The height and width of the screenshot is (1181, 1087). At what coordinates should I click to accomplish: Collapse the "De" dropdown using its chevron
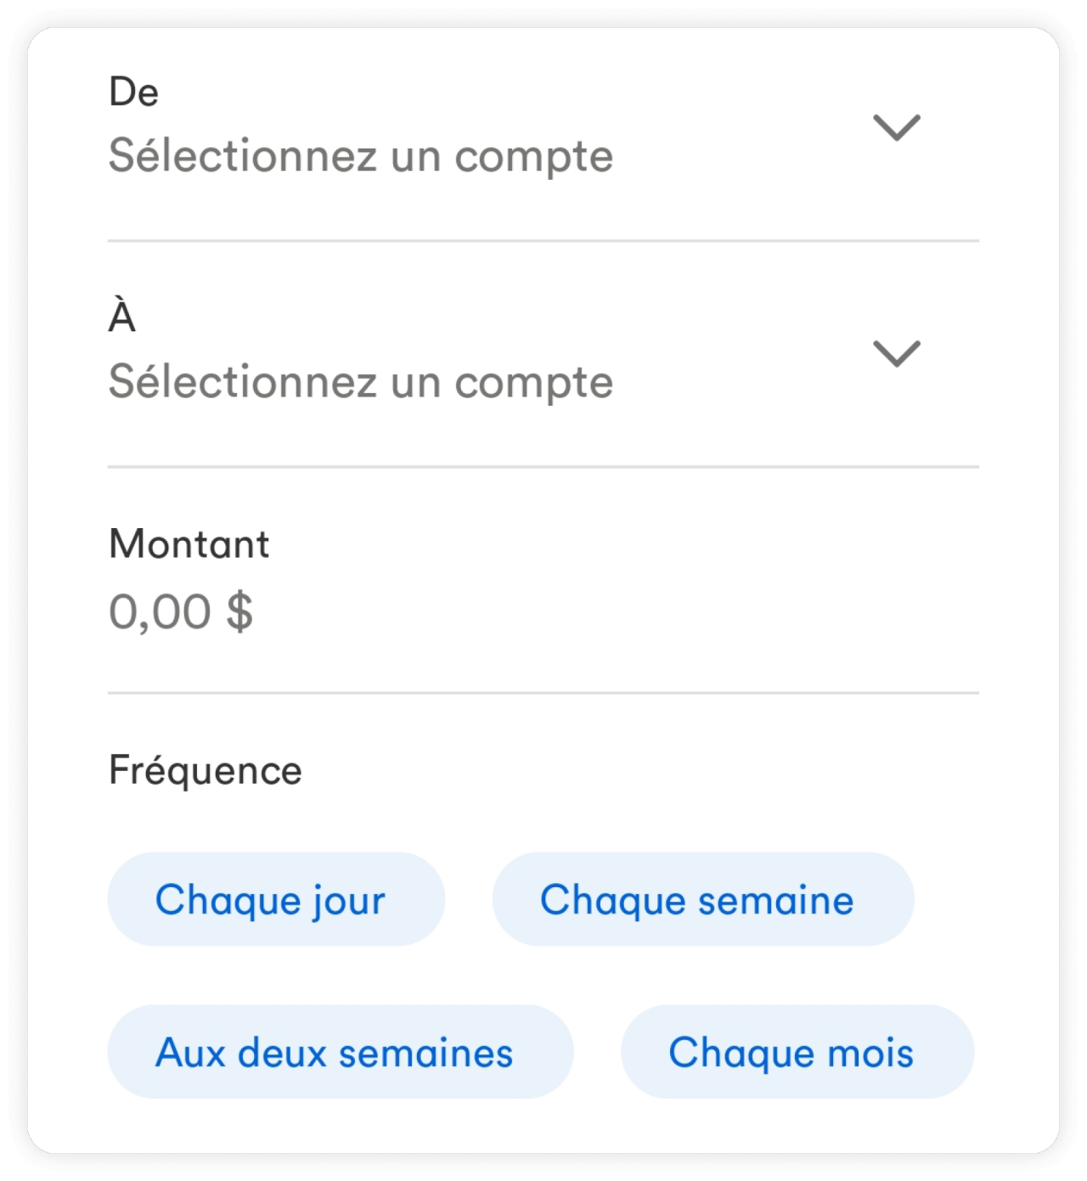[x=895, y=126]
